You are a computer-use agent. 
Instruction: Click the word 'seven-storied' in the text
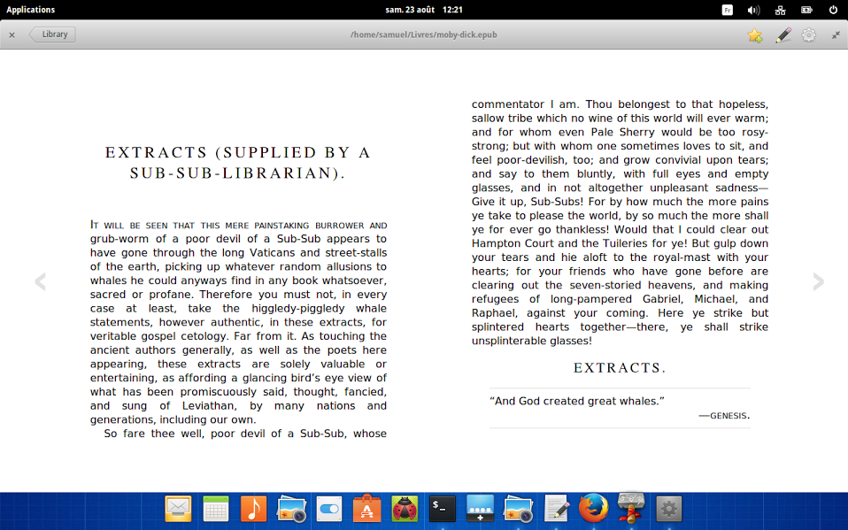point(604,285)
